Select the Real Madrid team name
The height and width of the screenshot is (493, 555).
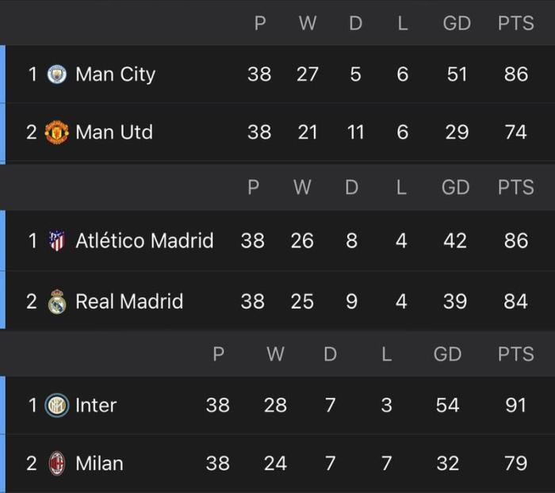tap(129, 301)
